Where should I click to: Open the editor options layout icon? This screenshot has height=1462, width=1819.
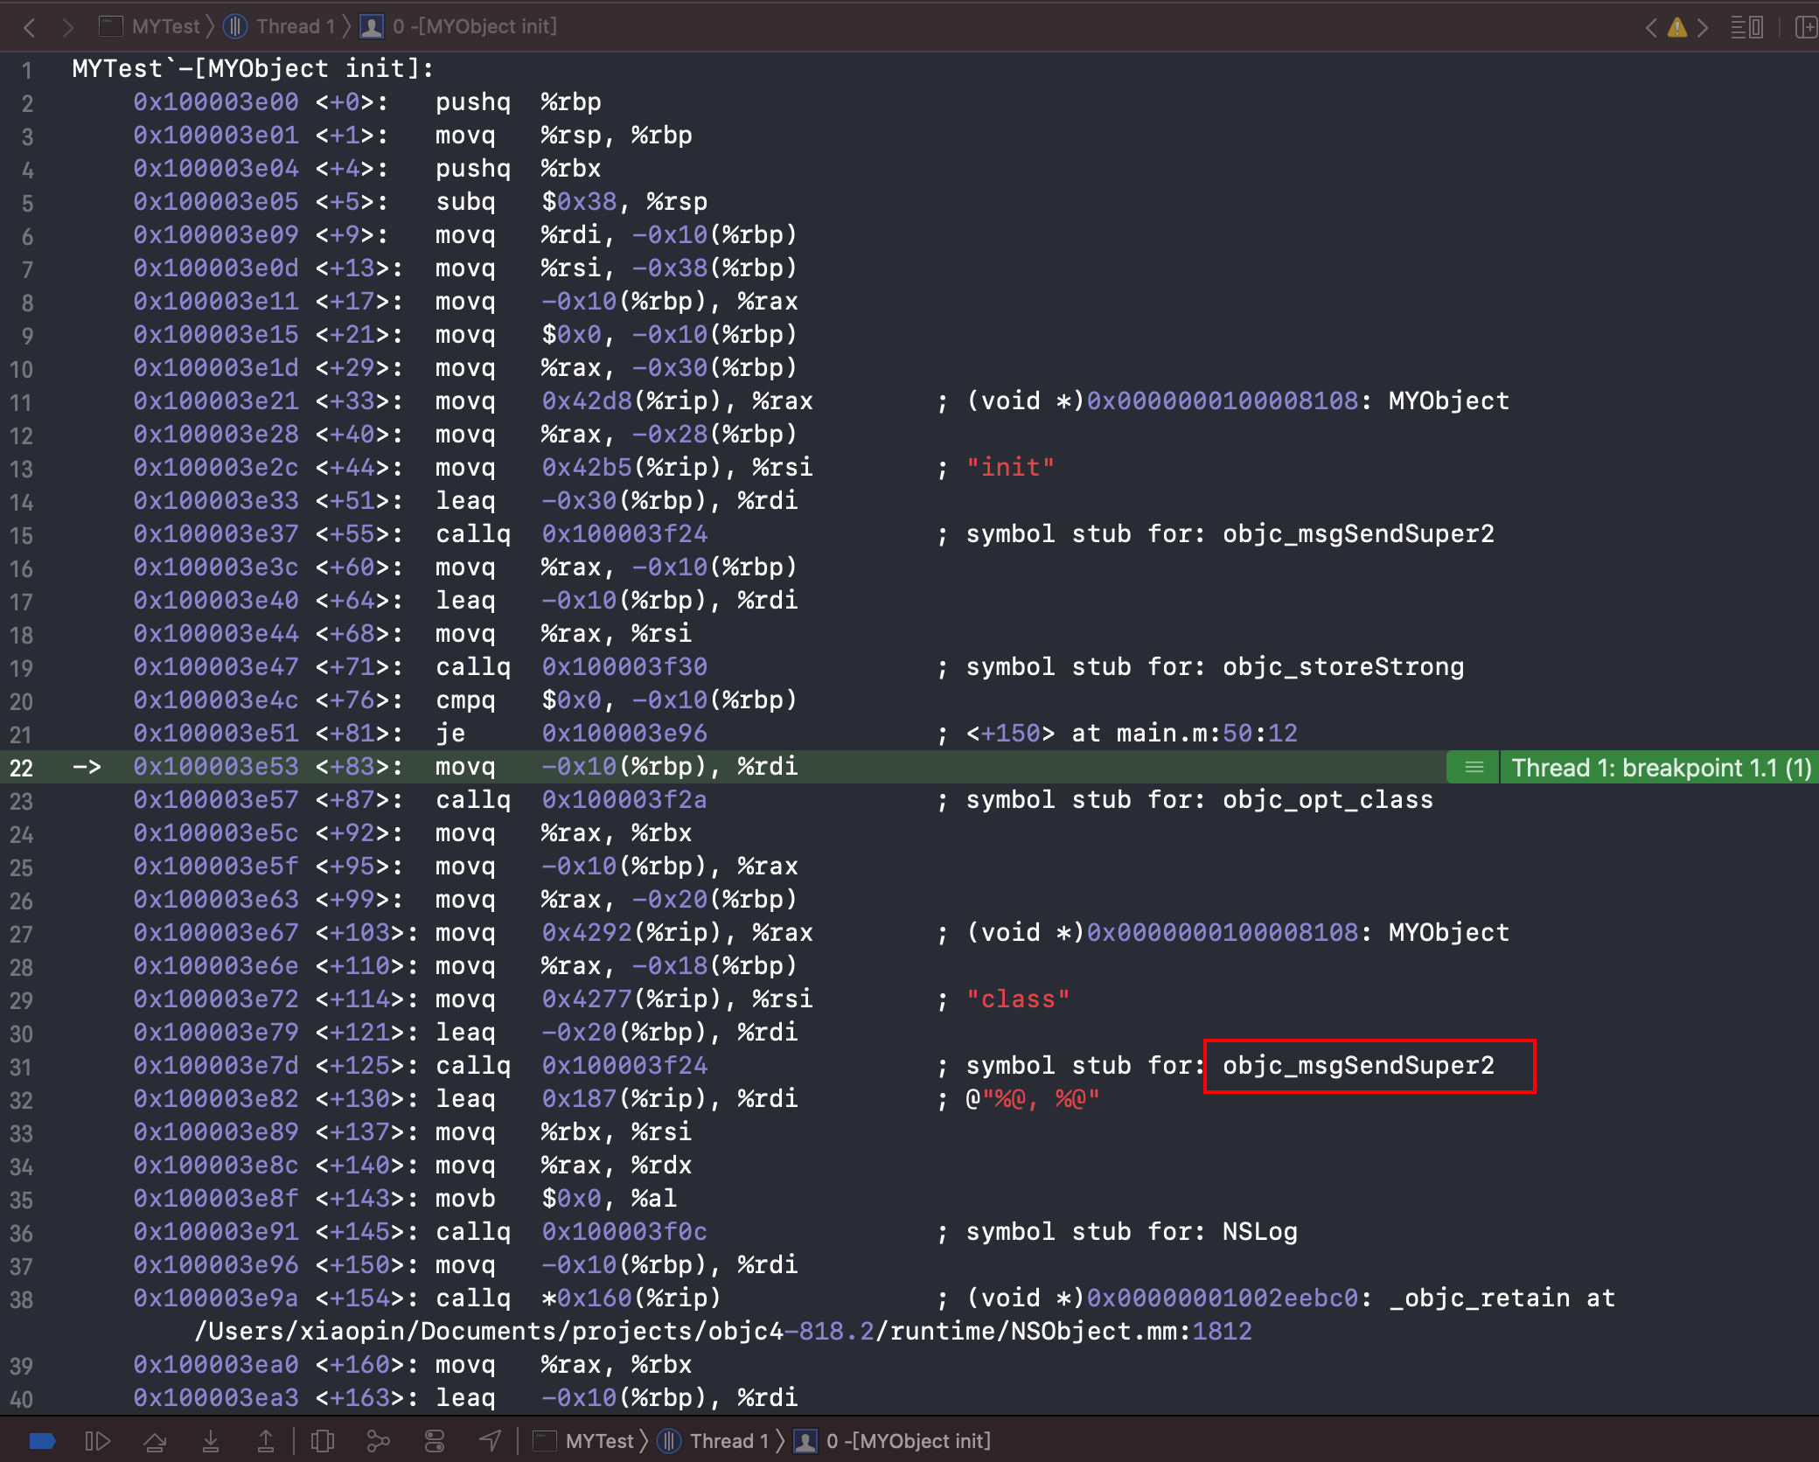pyautogui.click(x=1746, y=27)
